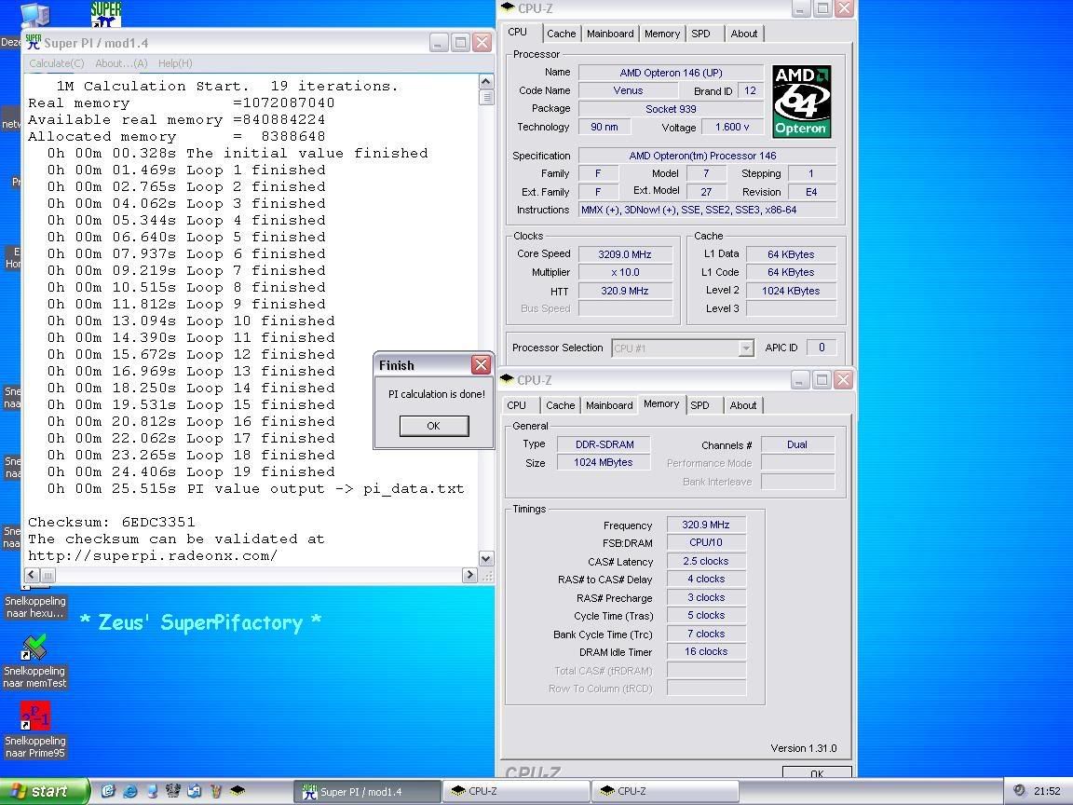Open the Calculate(C) menu in Super PI
This screenshot has height=805, width=1073.
point(56,63)
